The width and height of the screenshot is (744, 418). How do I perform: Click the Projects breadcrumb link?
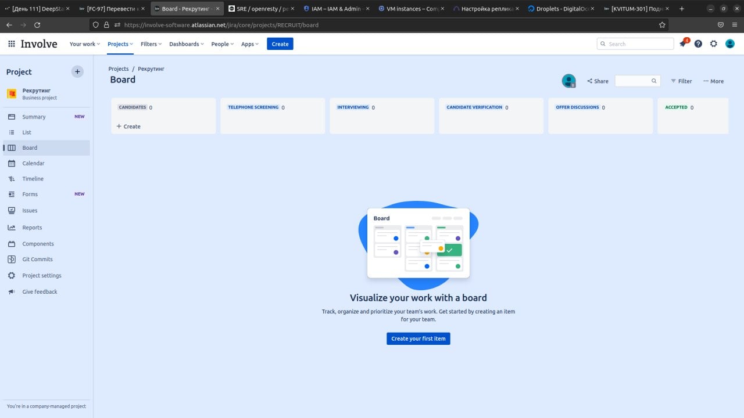coord(119,69)
